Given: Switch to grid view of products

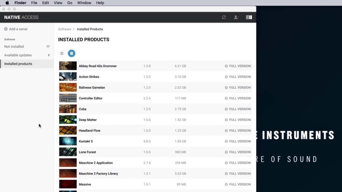Looking at the screenshot, I should coord(62,53).
